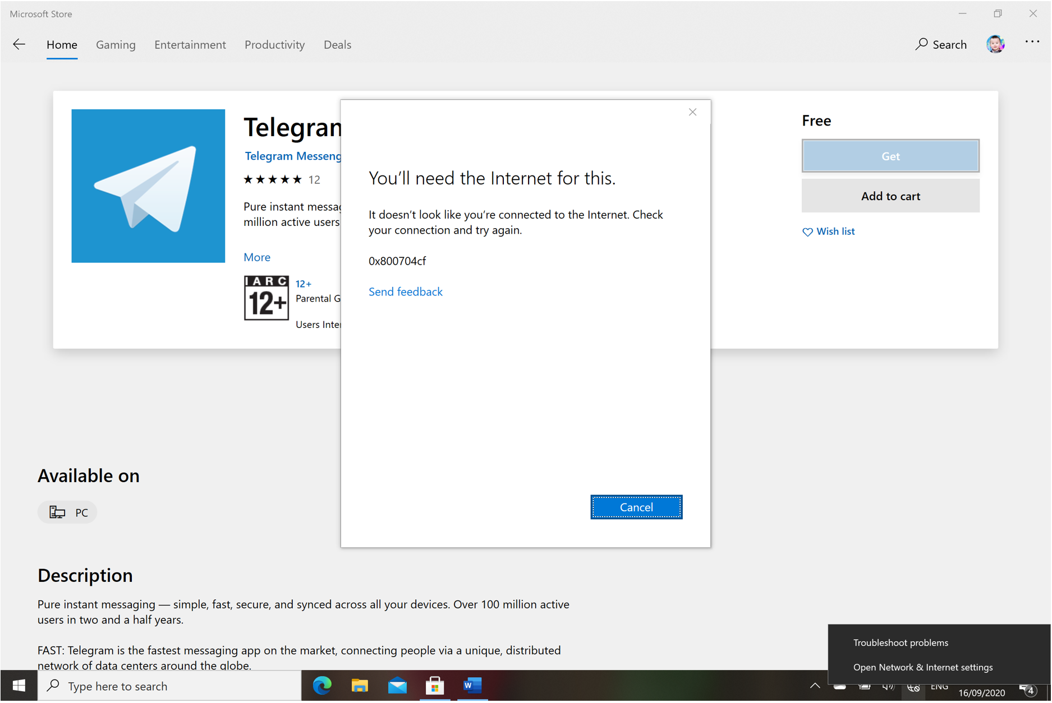Show hidden tray icons with the chevron
The image size is (1052, 703).
(x=815, y=686)
